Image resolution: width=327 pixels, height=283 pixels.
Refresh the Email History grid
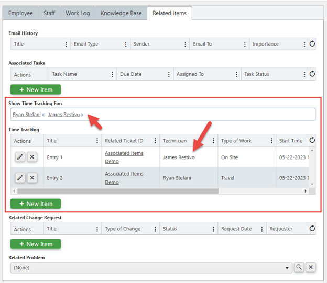tap(312, 44)
